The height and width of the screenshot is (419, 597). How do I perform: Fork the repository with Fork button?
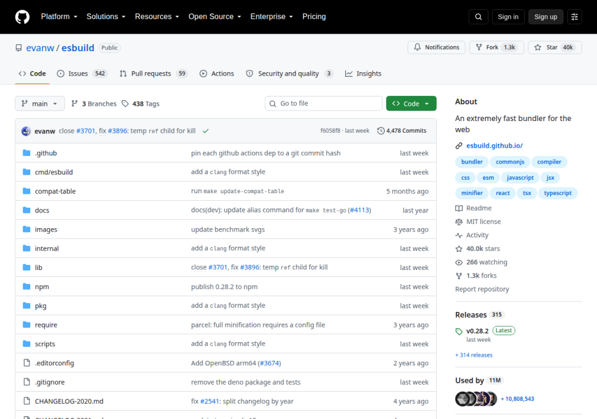click(x=497, y=47)
